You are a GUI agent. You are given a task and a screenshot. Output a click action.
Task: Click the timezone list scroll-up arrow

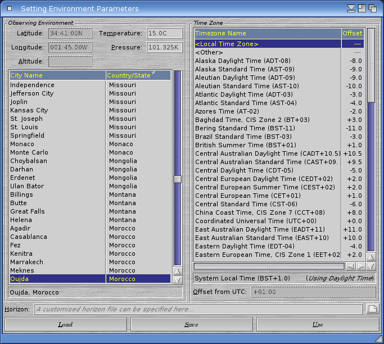click(x=371, y=256)
